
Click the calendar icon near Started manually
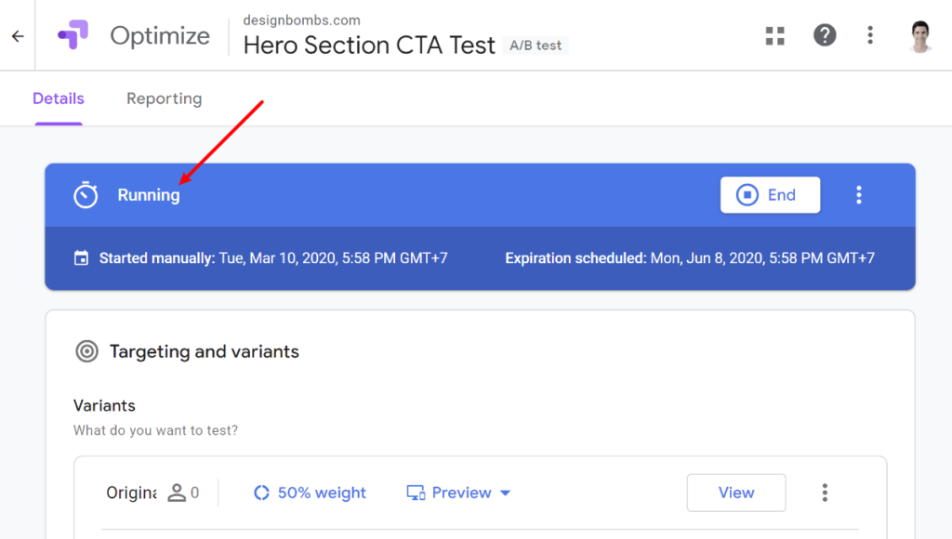[x=81, y=258]
